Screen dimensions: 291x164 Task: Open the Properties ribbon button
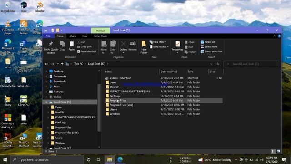[177, 47]
